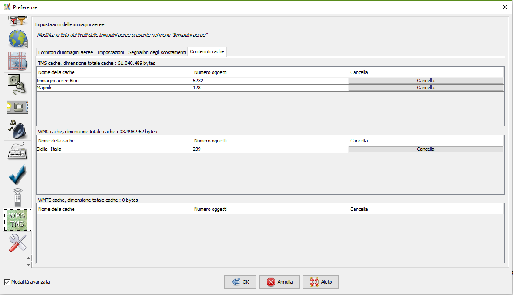
Task: Open Aiuto help button
Action: tap(321, 282)
